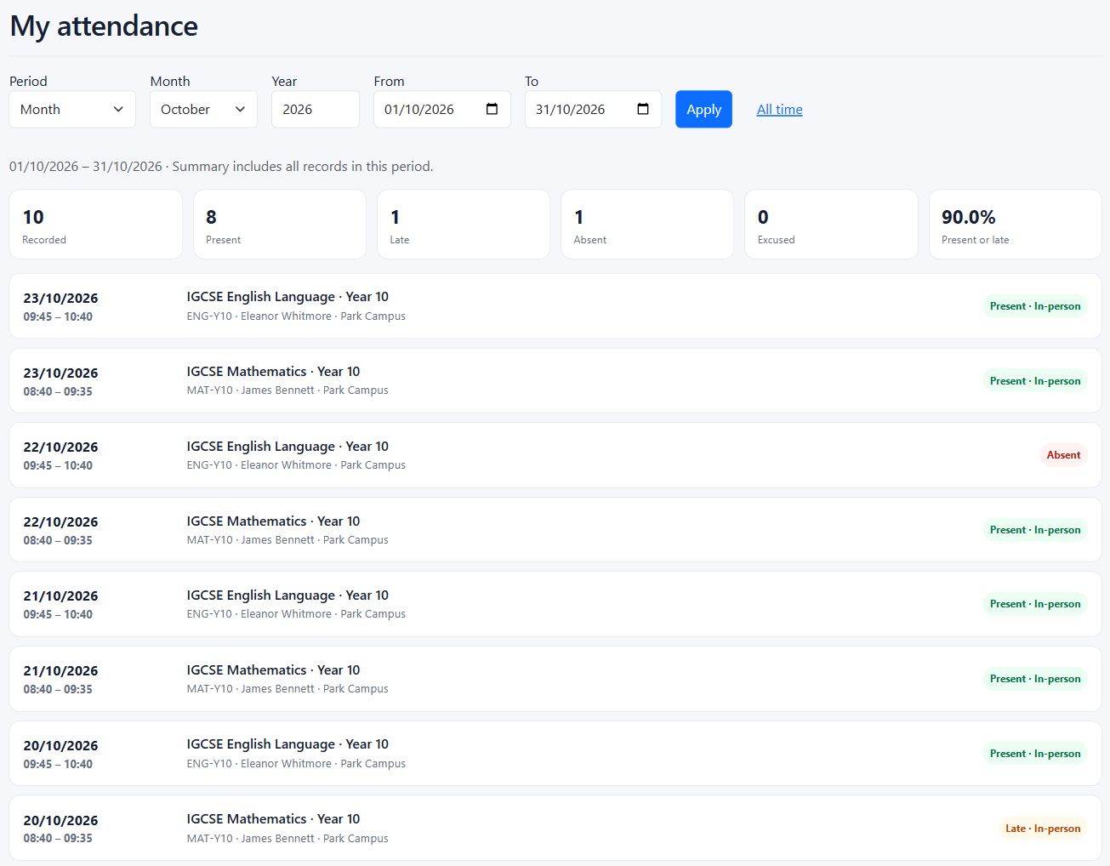The width and height of the screenshot is (1110, 866).
Task: Click Present badge for 21/10 English Language
Action: tap(1035, 604)
